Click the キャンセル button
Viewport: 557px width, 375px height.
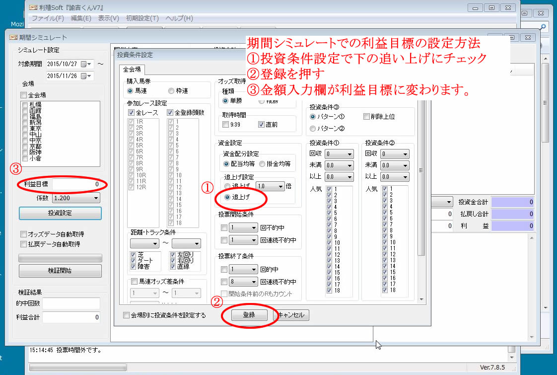[x=293, y=315]
